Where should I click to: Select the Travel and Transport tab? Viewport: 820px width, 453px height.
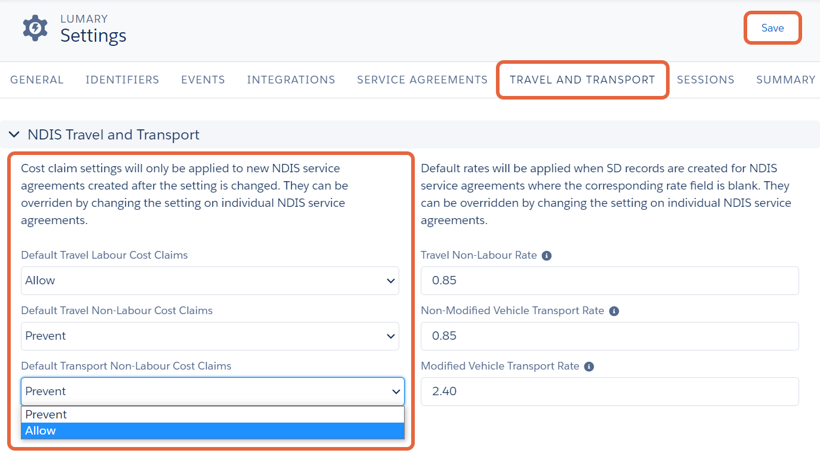(582, 80)
